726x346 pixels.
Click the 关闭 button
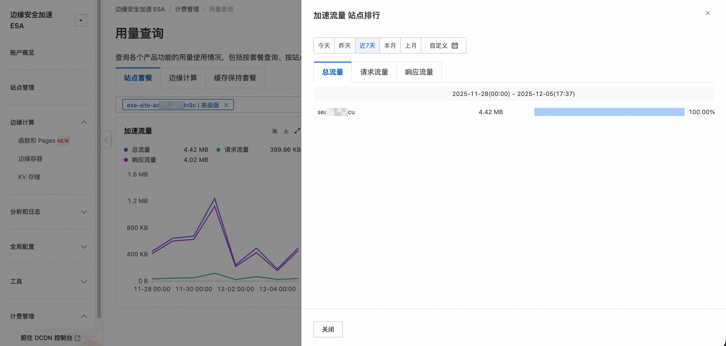pyautogui.click(x=328, y=329)
